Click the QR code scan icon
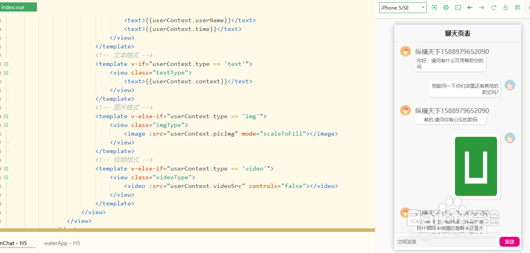This screenshot has width=530, height=253. (517, 8)
